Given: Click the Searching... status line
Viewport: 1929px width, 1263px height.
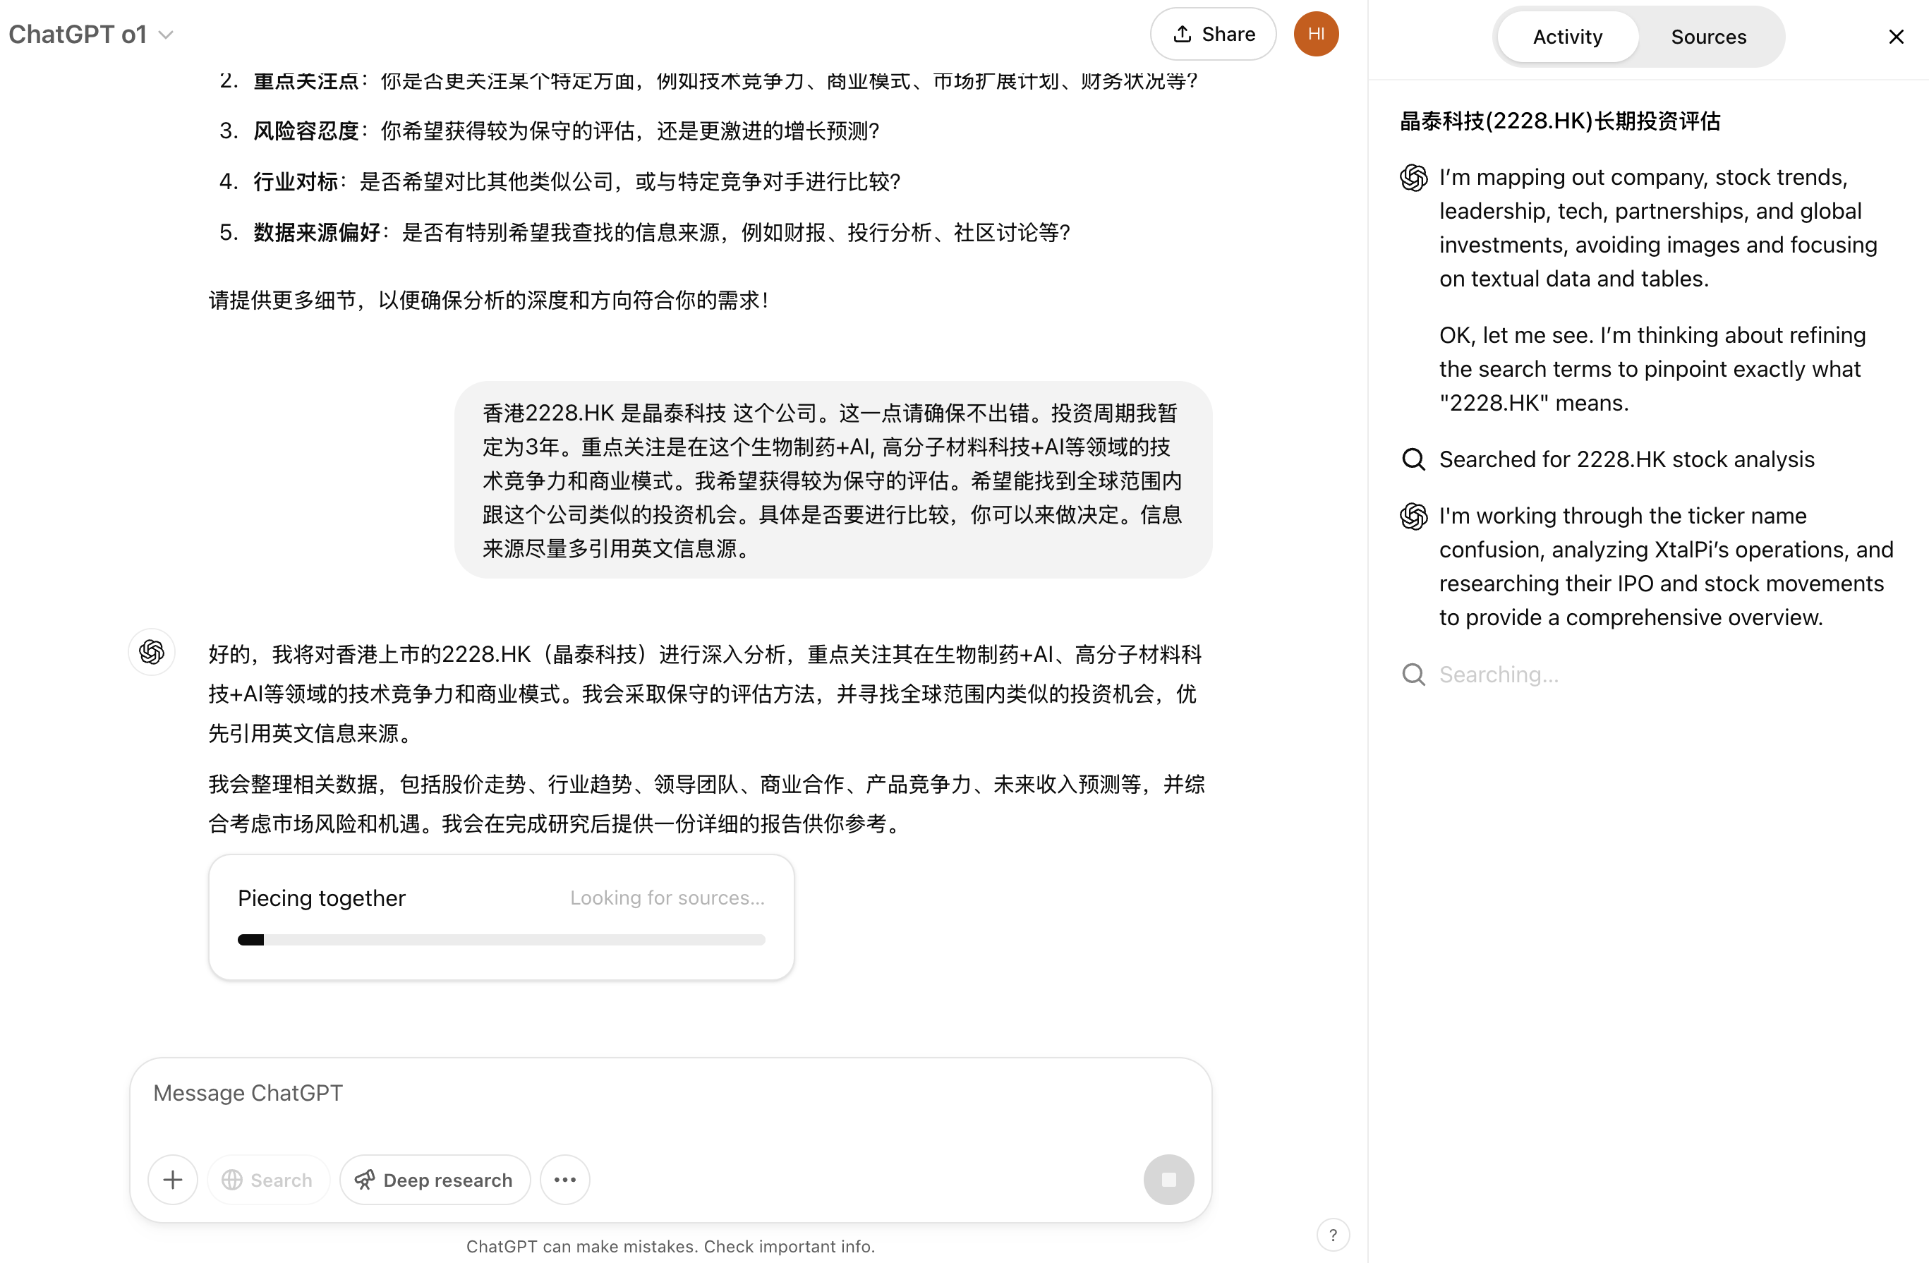Looking at the screenshot, I should click(x=1481, y=675).
